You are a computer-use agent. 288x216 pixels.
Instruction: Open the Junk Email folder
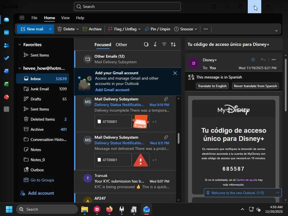point(42,89)
